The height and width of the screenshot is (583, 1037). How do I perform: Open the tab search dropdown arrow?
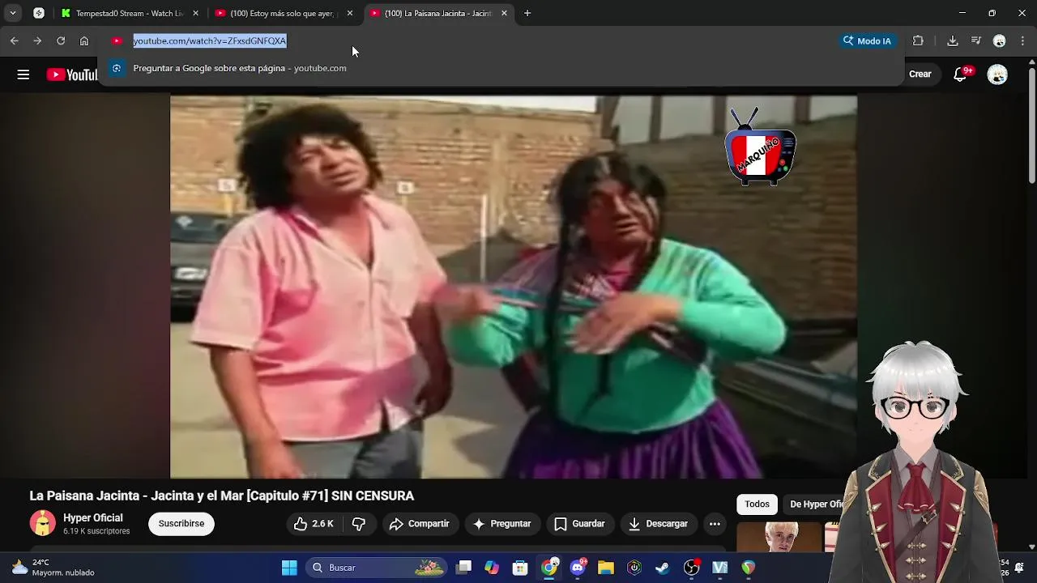(12, 13)
